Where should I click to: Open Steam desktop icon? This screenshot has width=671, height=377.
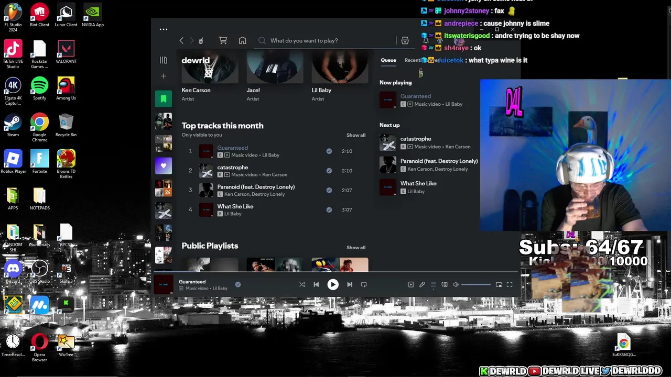(13, 126)
